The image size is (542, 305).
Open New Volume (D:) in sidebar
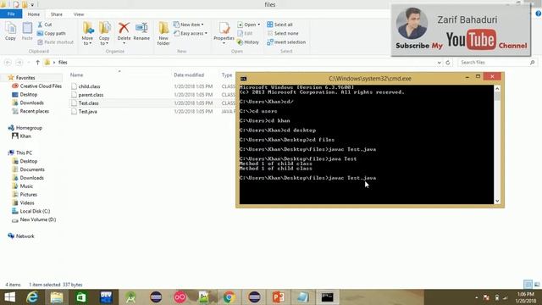(37, 219)
